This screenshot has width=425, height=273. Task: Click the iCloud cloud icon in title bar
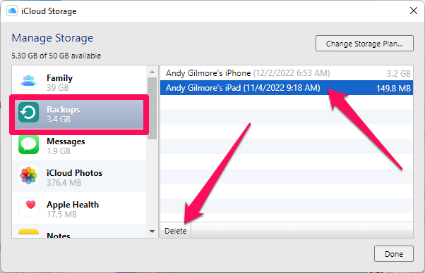12,11
